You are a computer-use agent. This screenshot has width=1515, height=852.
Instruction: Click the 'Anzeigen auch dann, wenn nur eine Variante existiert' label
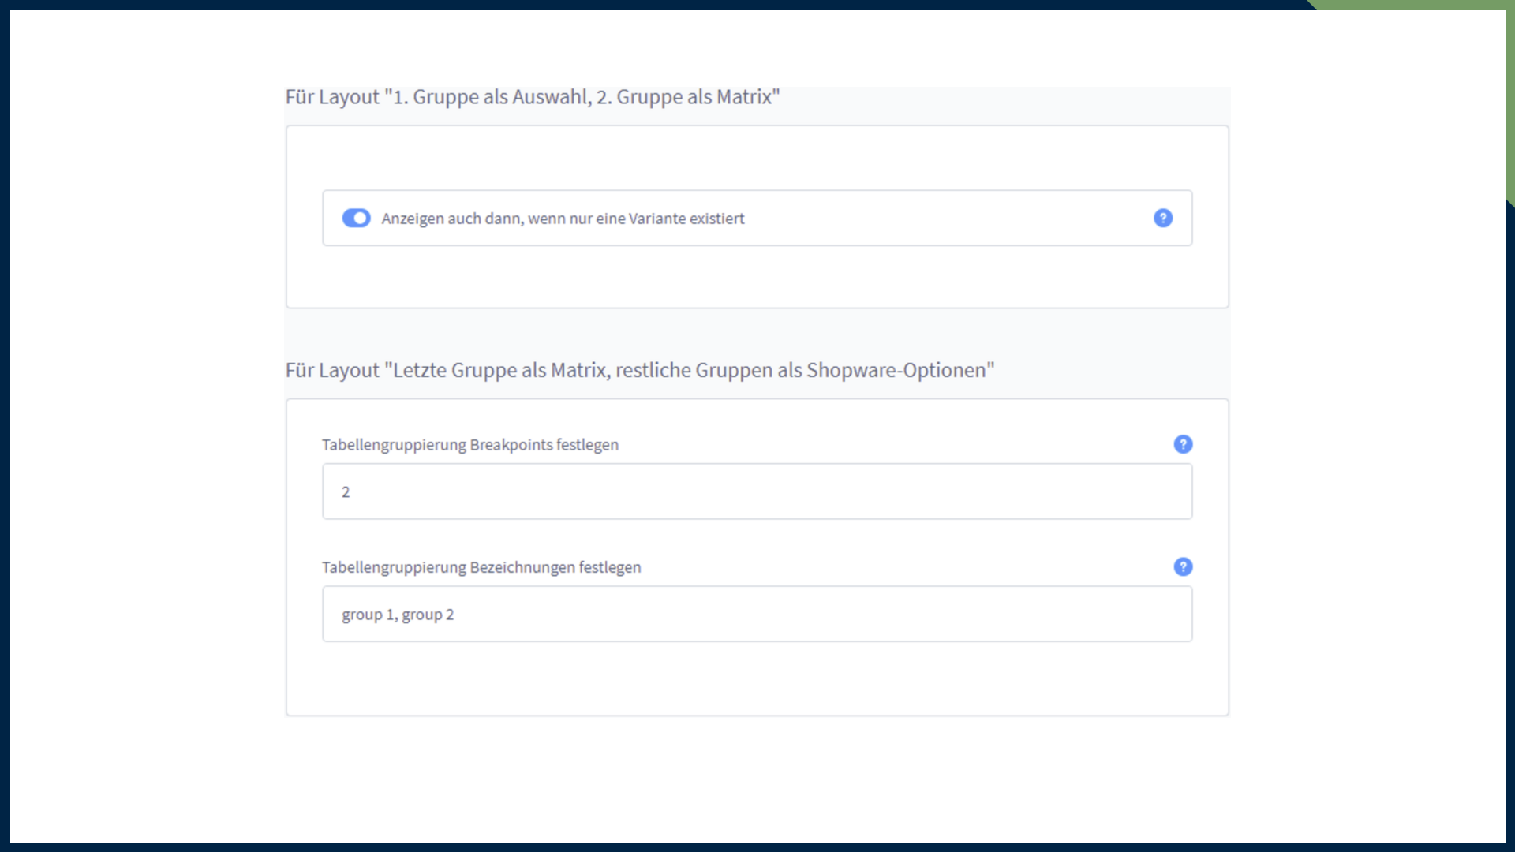click(563, 219)
